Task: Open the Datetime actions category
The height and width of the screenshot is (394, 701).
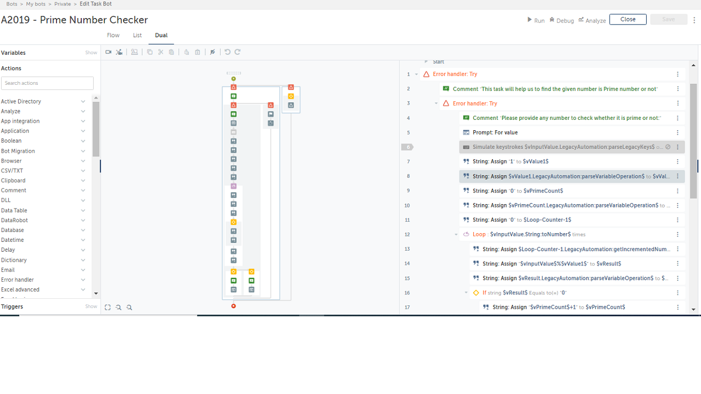Action: [x=43, y=240]
